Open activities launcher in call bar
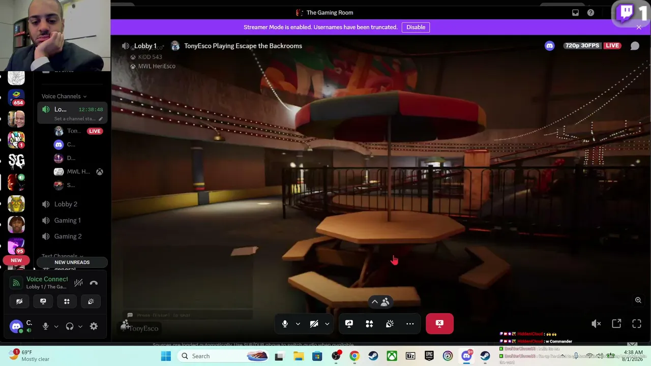 point(369,324)
